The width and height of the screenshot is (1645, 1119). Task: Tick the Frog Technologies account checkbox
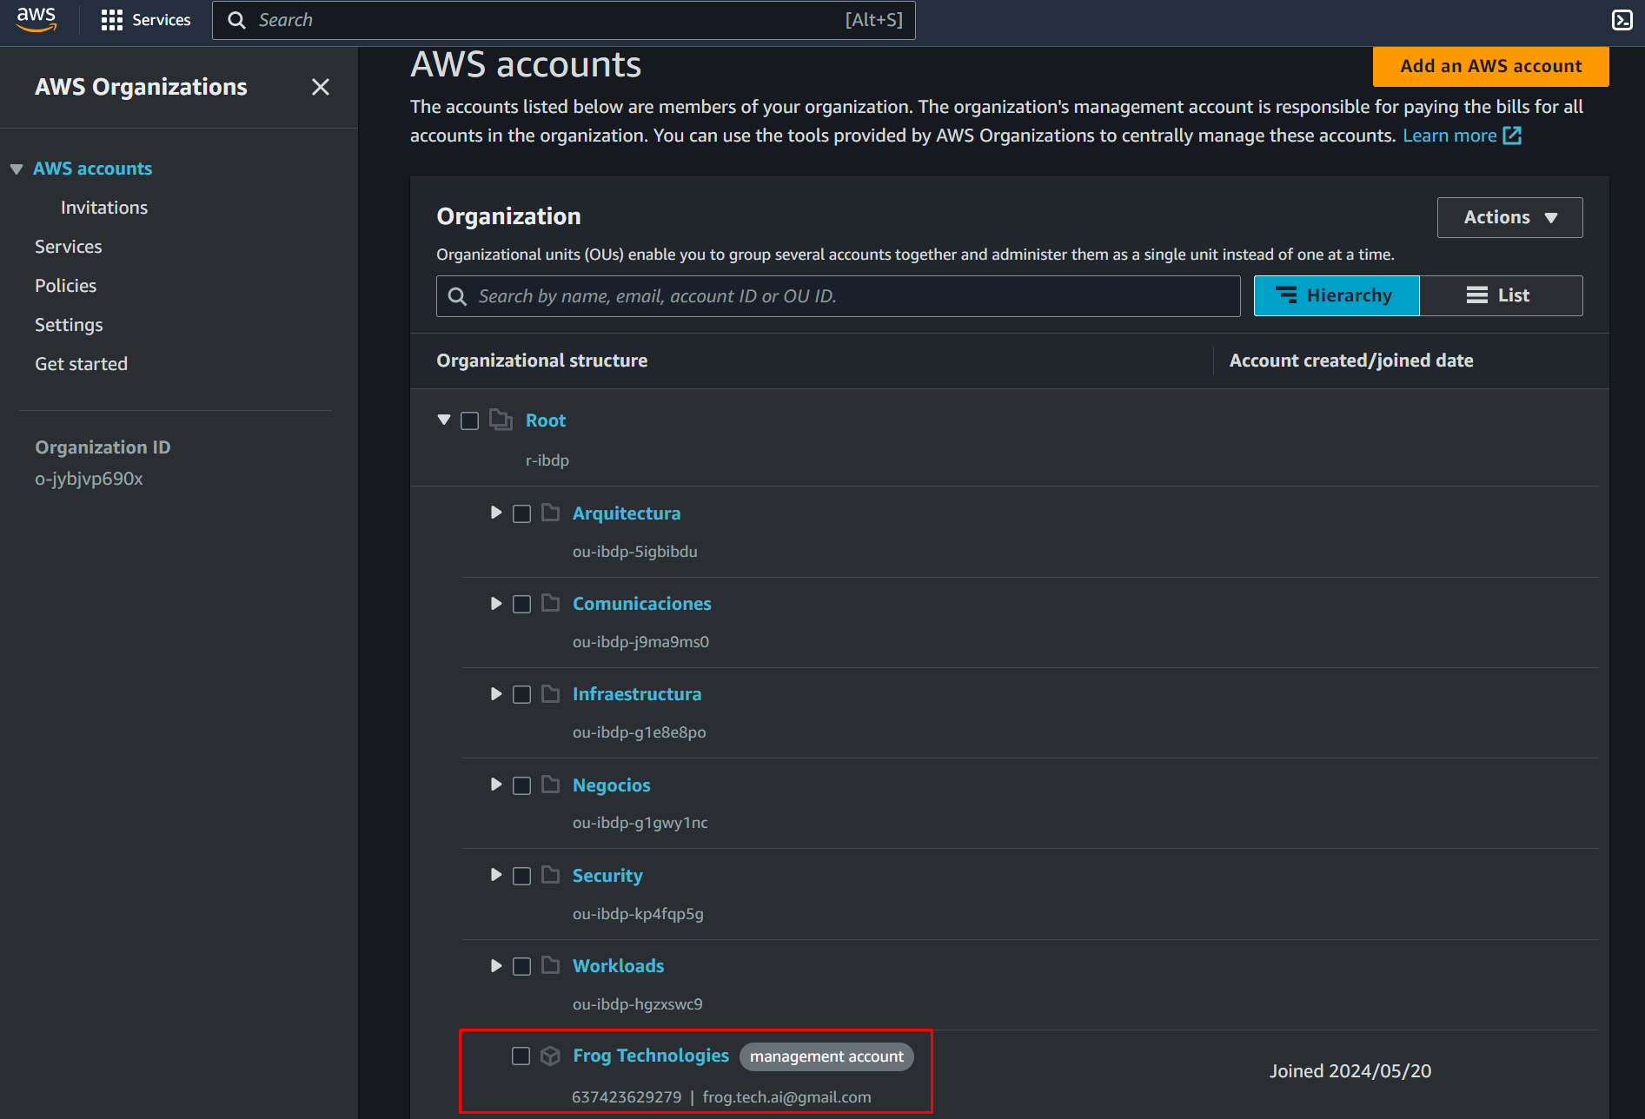pyautogui.click(x=521, y=1056)
